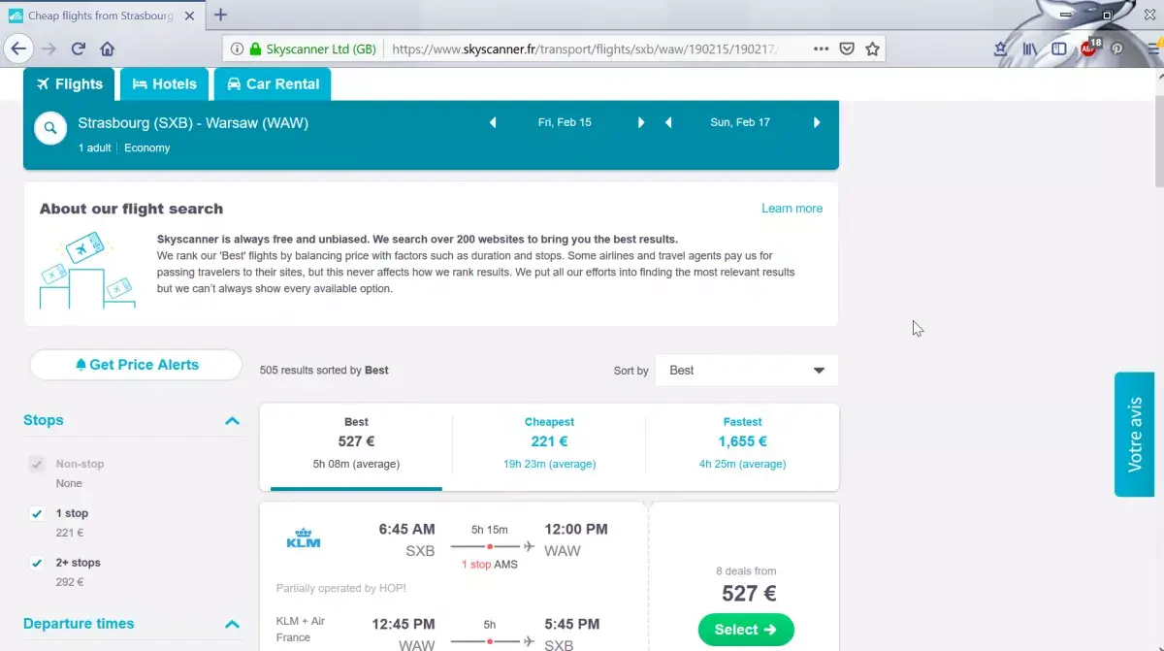Open the Votre avis feedback tab
This screenshot has height=651, width=1164.
pyautogui.click(x=1134, y=435)
